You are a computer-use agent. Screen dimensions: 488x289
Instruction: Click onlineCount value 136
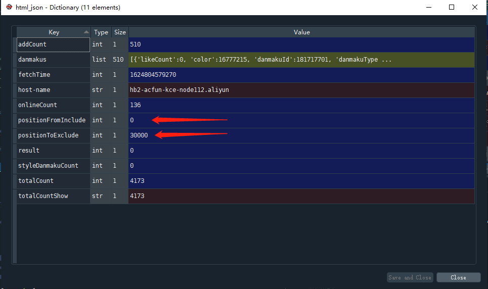click(301, 105)
